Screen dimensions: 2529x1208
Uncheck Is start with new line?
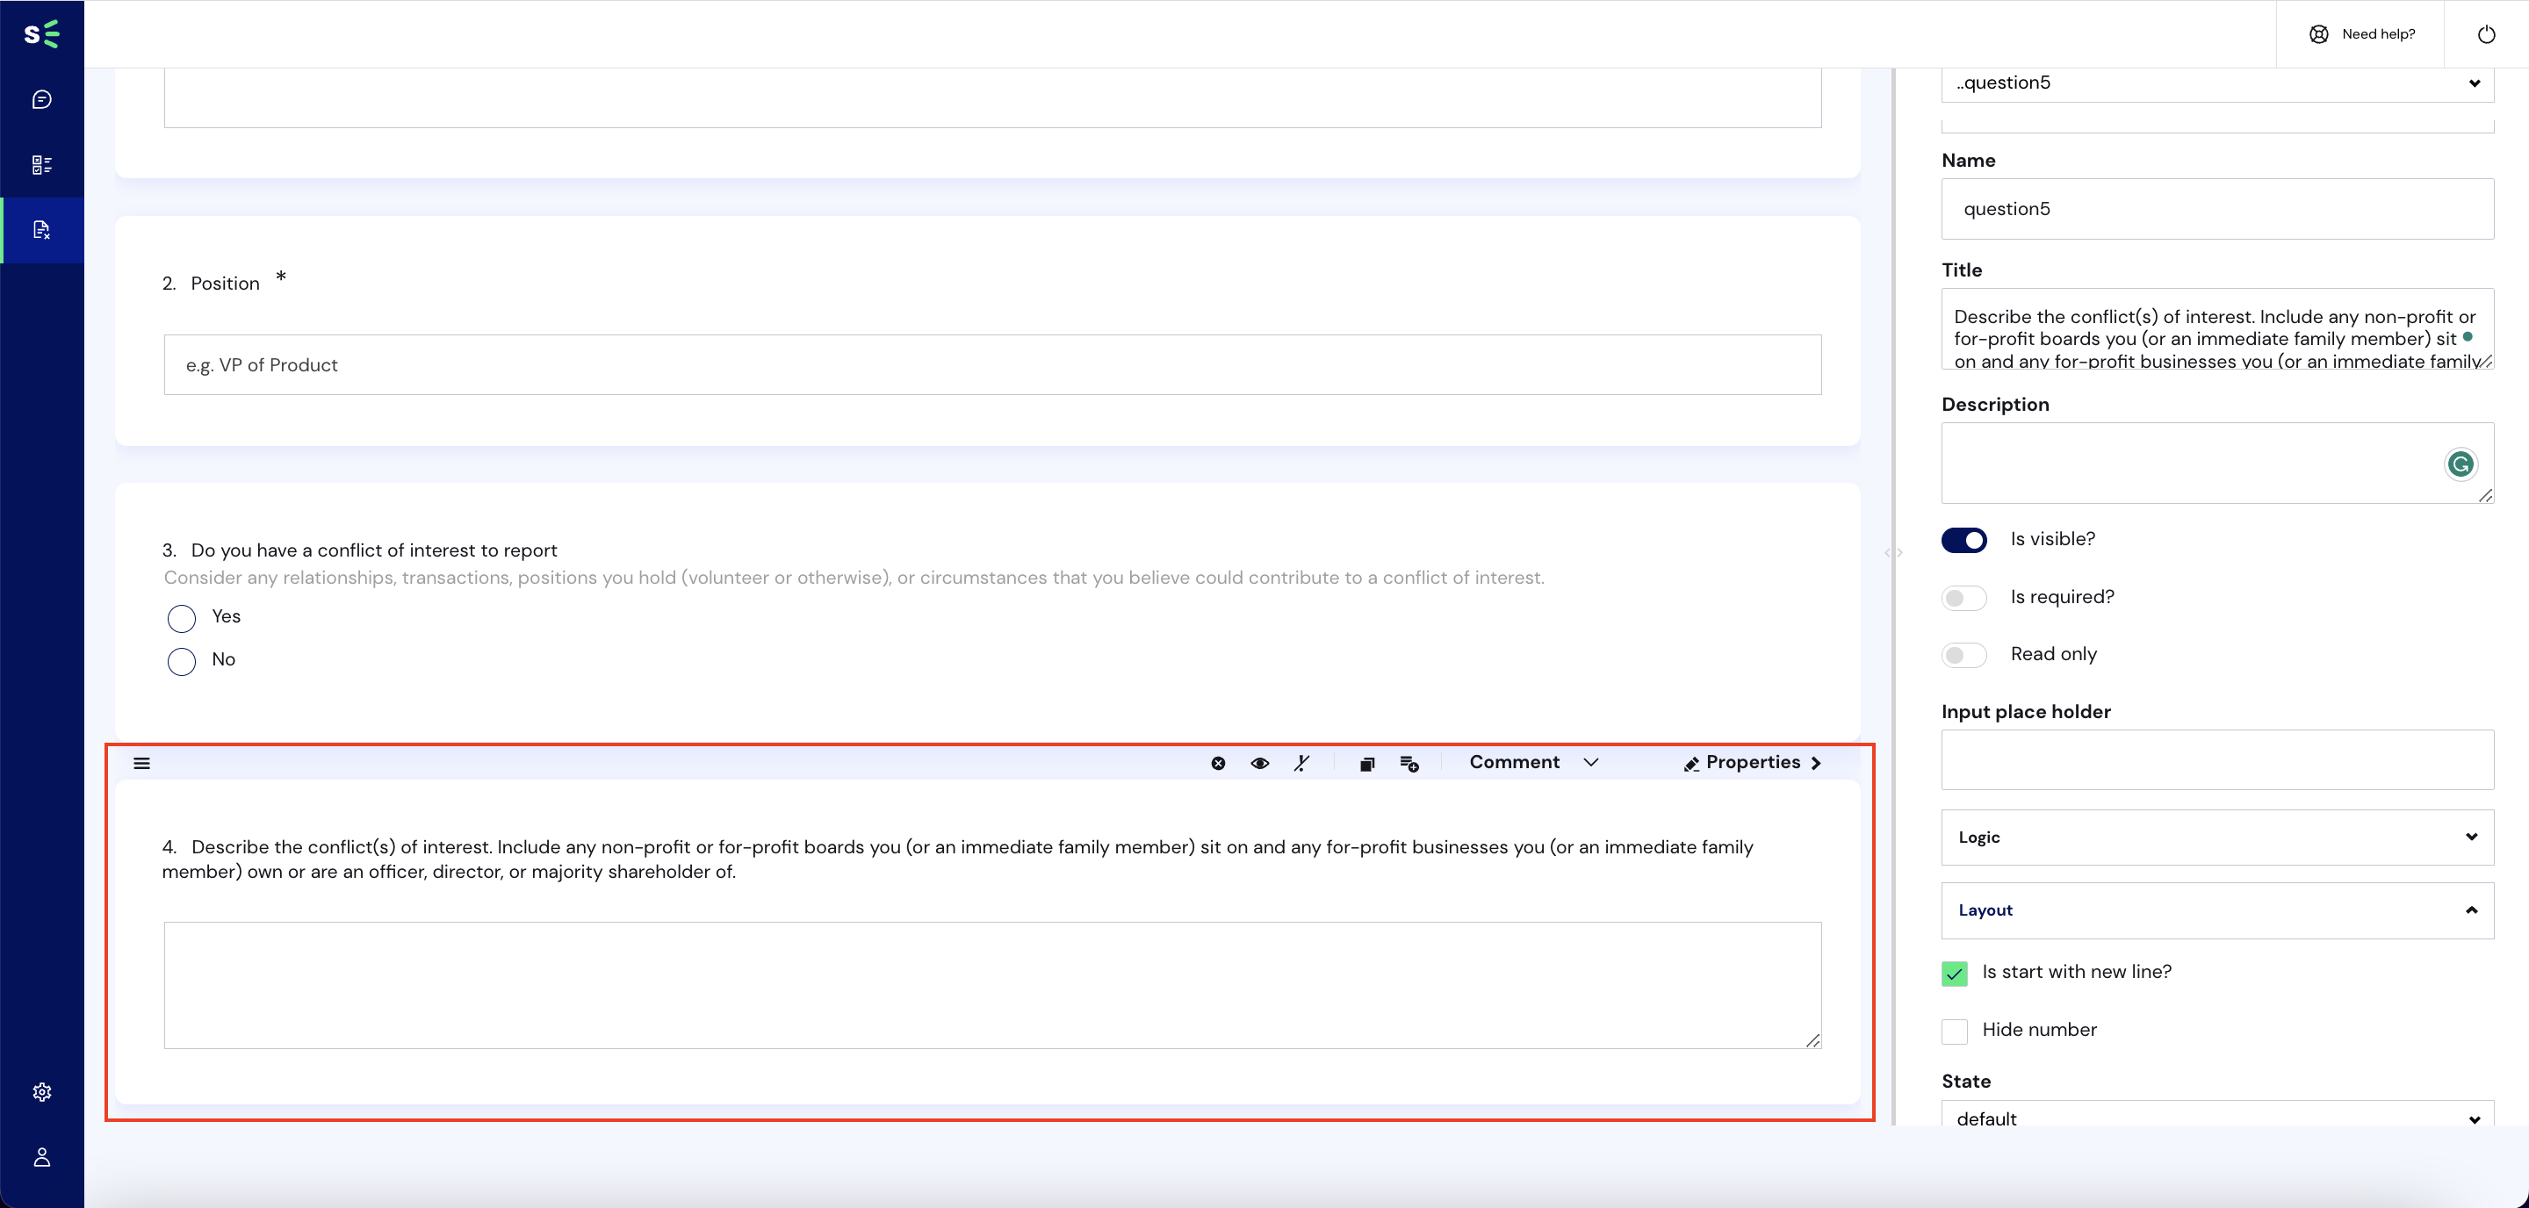pyautogui.click(x=1954, y=974)
